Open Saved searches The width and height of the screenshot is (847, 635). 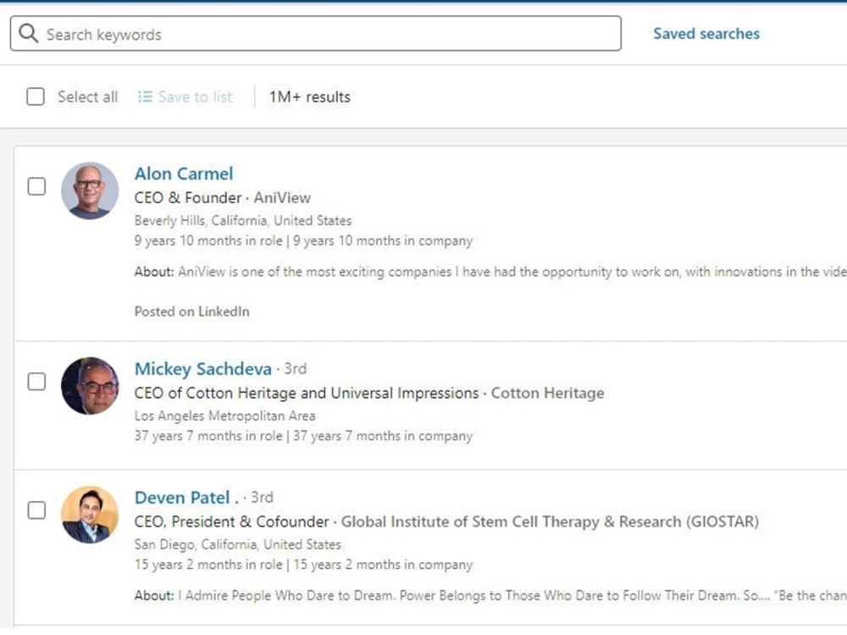point(706,34)
